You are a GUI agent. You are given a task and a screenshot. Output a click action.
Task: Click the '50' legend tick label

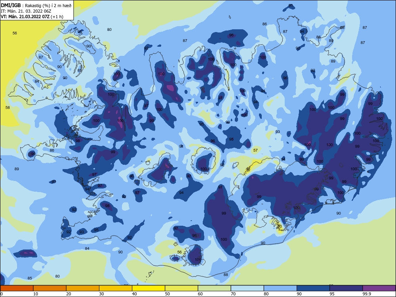[167, 294]
